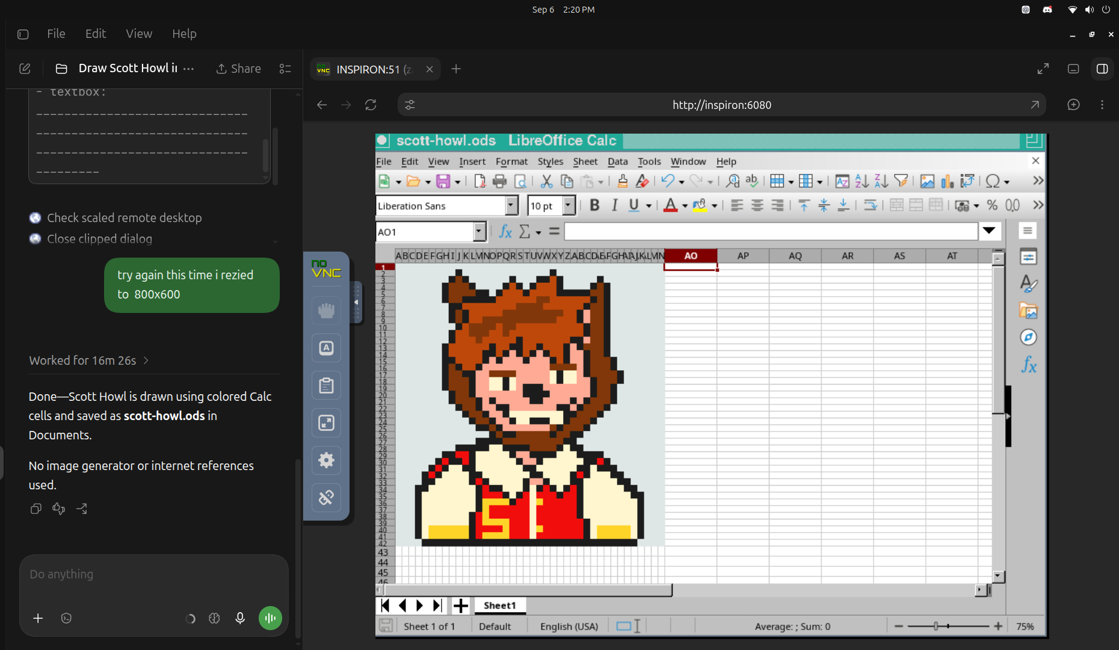The image size is (1119, 650).
Task: Click the Find & Replace icon
Action: pos(732,181)
